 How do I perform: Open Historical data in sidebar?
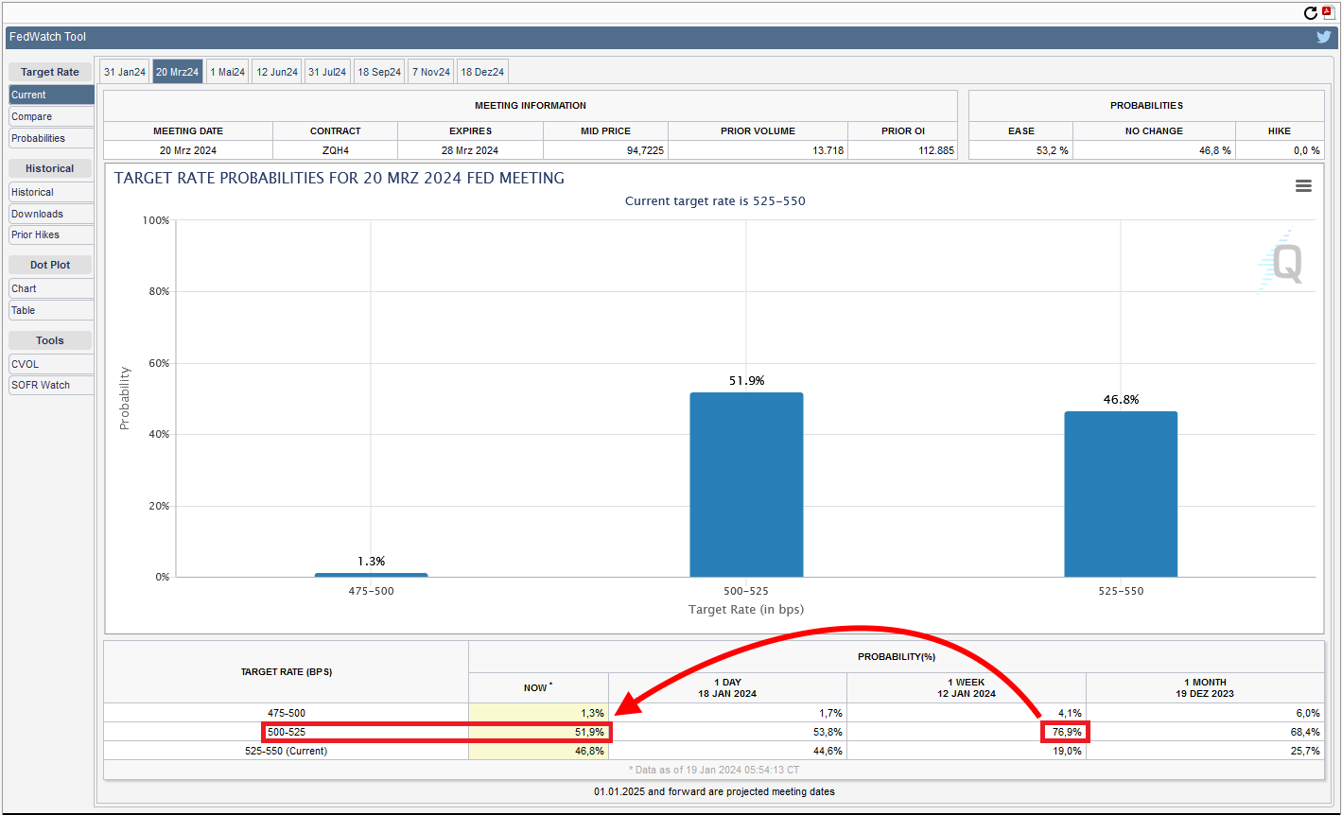pyautogui.click(x=51, y=192)
